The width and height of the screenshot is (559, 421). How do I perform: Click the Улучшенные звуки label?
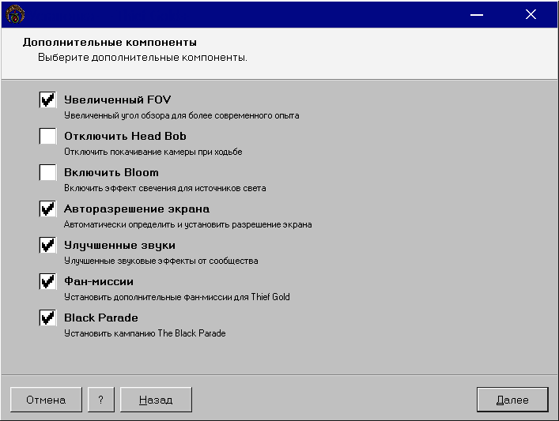click(120, 246)
